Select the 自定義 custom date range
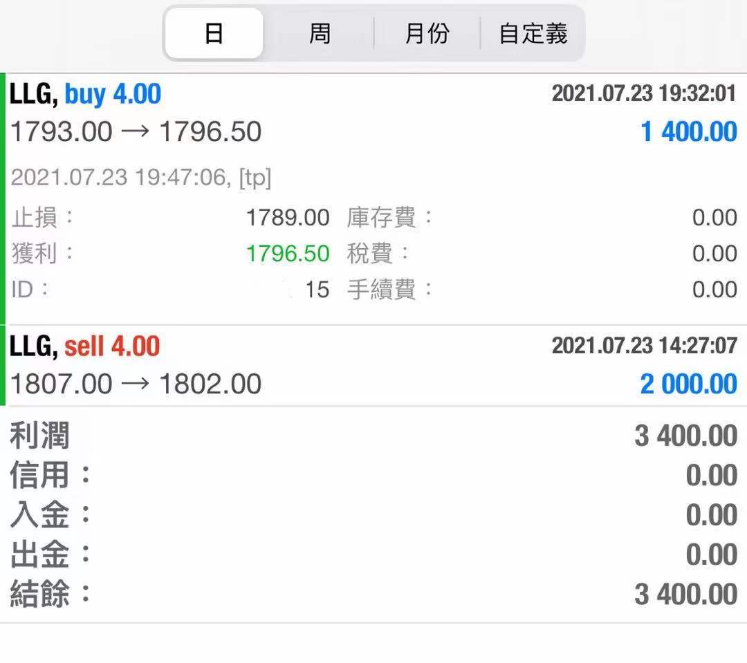The width and height of the screenshot is (747, 663). click(531, 32)
